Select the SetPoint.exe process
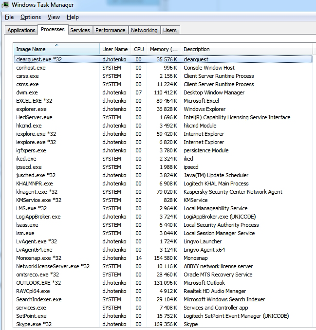The width and height of the screenshot is (316, 330). coord(163,316)
